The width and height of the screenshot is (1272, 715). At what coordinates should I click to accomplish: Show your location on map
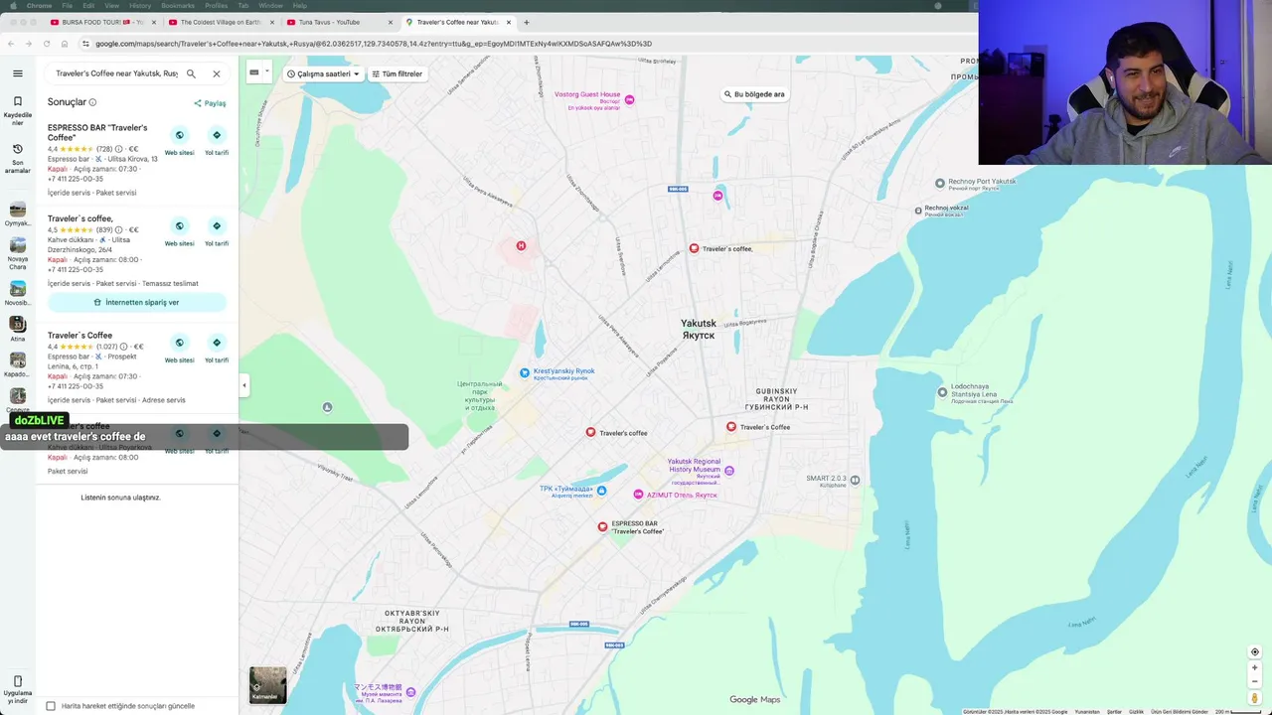(1254, 652)
